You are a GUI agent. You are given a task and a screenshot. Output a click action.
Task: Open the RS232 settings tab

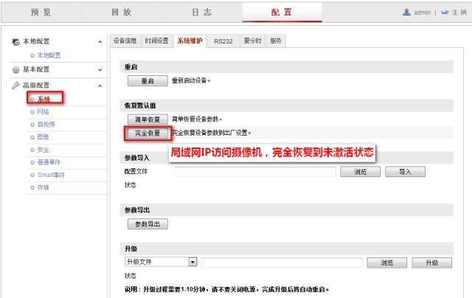(223, 41)
